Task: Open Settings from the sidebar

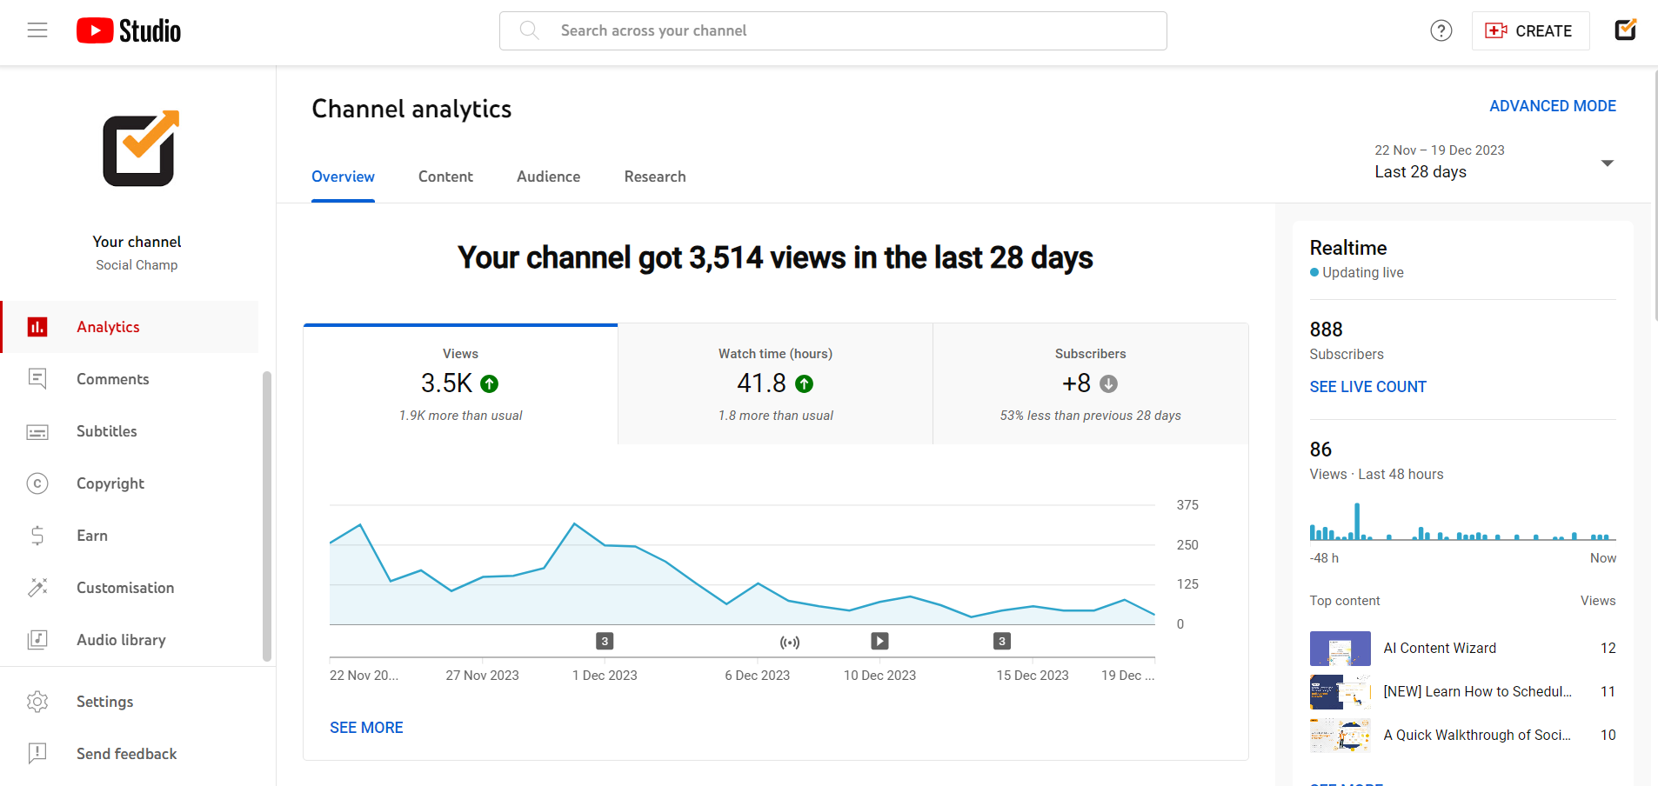Action: [x=104, y=701]
